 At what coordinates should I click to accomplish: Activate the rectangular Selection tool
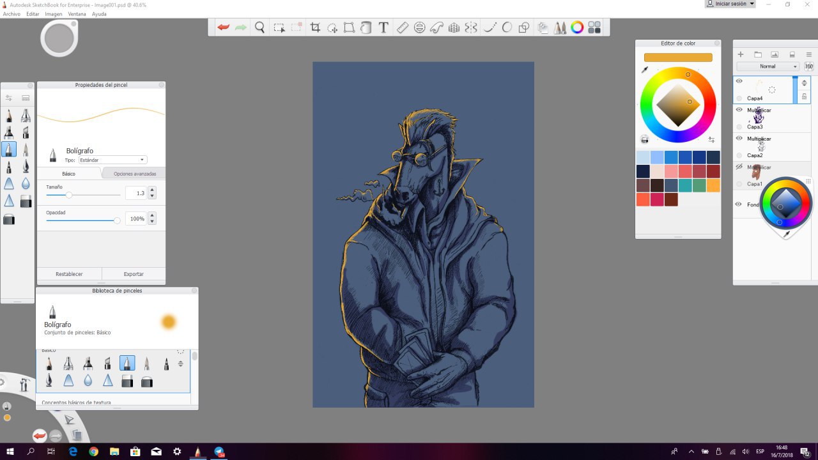click(x=279, y=27)
